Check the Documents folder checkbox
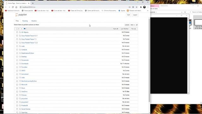The height and width of the screenshot is (114, 202). tap(17, 60)
